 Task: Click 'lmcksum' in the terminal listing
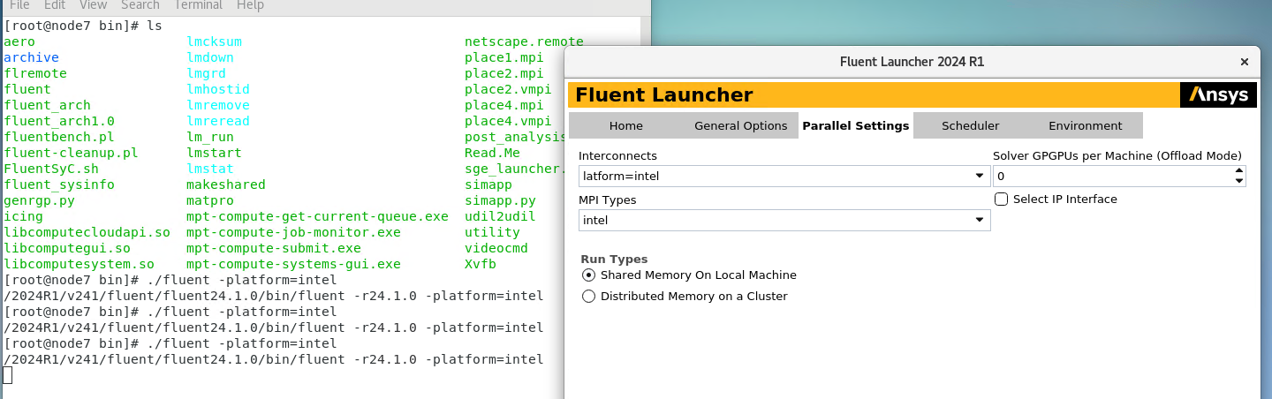point(214,41)
